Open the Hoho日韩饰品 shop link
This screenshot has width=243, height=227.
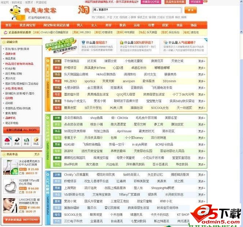(106, 74)
